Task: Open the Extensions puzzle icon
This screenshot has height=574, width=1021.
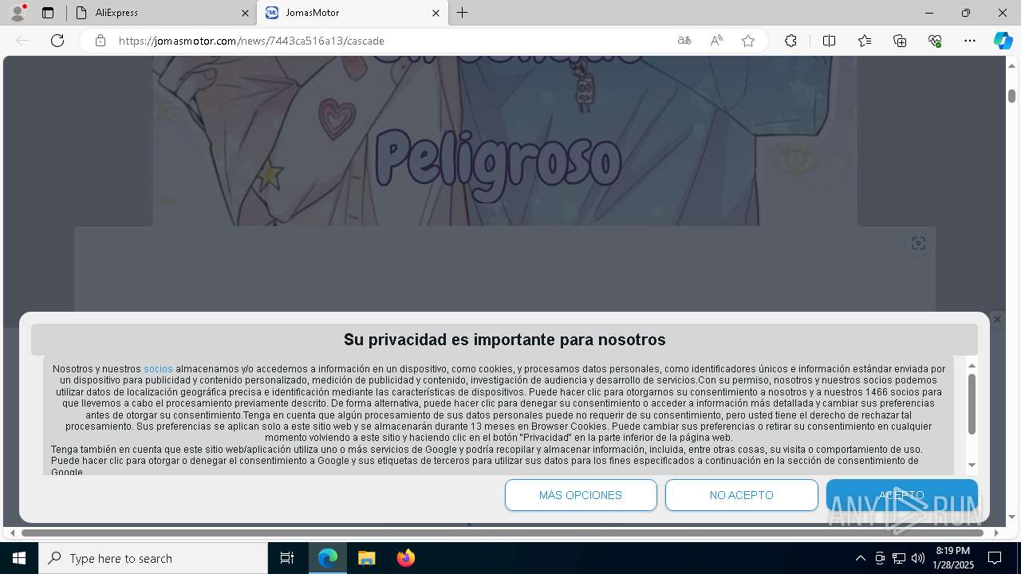Action: pyautogui.click(x=790, y=41)
